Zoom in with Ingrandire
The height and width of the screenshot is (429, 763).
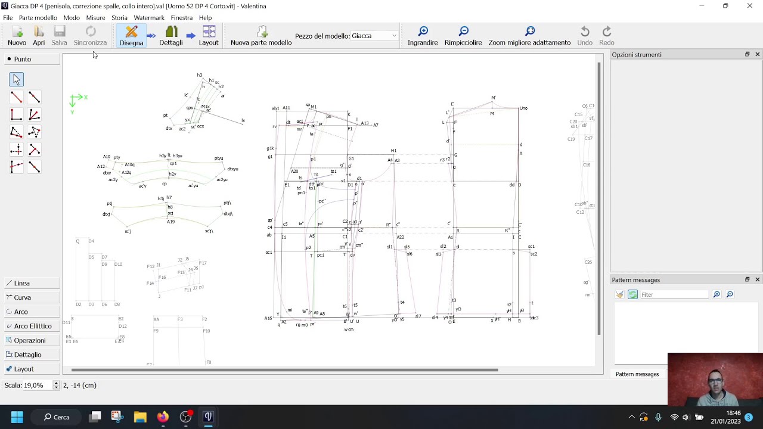tap(423, 36)
